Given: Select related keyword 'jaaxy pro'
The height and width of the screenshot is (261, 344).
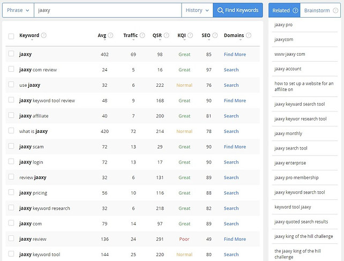Looking at the screenshot, I should [x=283, y=25].
